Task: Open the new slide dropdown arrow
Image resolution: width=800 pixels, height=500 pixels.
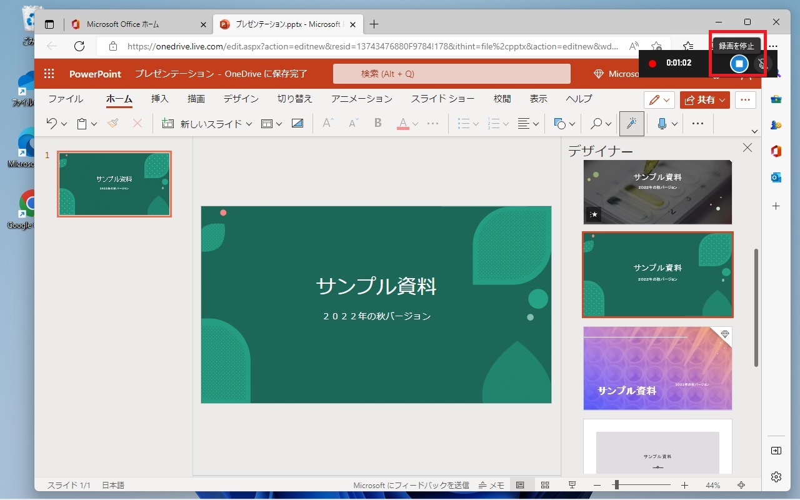Action: coord(249,124)
